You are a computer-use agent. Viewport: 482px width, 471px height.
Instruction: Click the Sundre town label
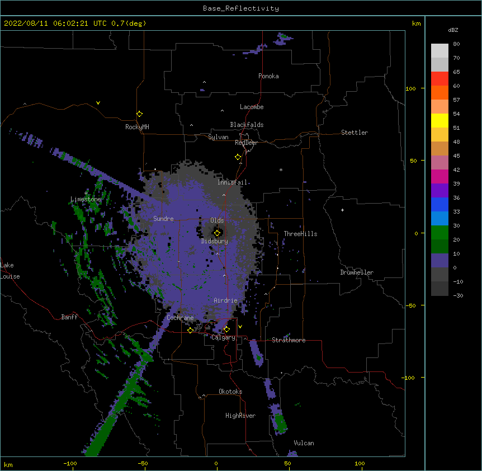(163, 219)
